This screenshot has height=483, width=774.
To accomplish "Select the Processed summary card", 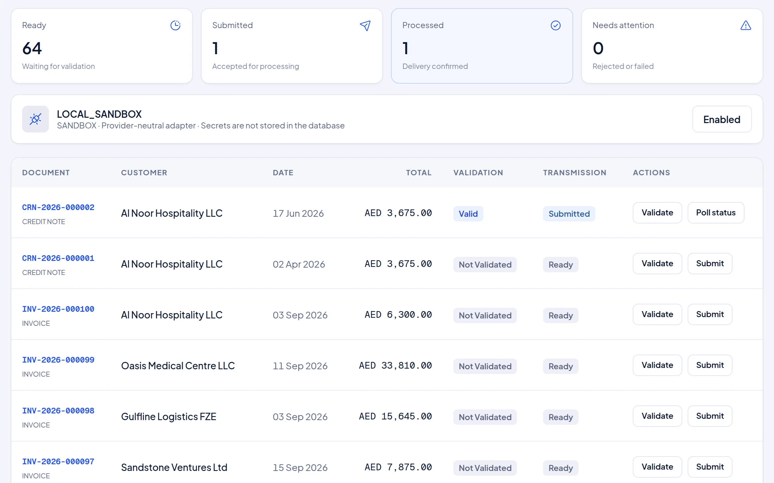I will [x=482, y=46].
